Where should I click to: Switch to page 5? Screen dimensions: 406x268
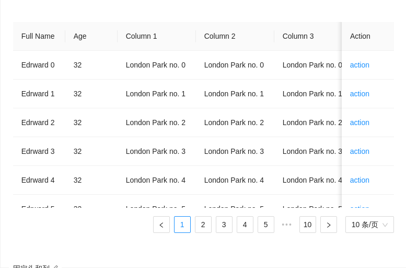click(266, 225)
